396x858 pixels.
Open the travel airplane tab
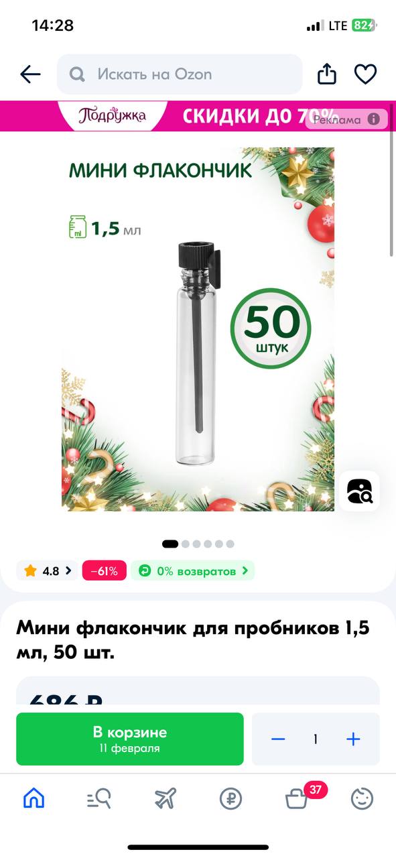[x=165, y=798]
